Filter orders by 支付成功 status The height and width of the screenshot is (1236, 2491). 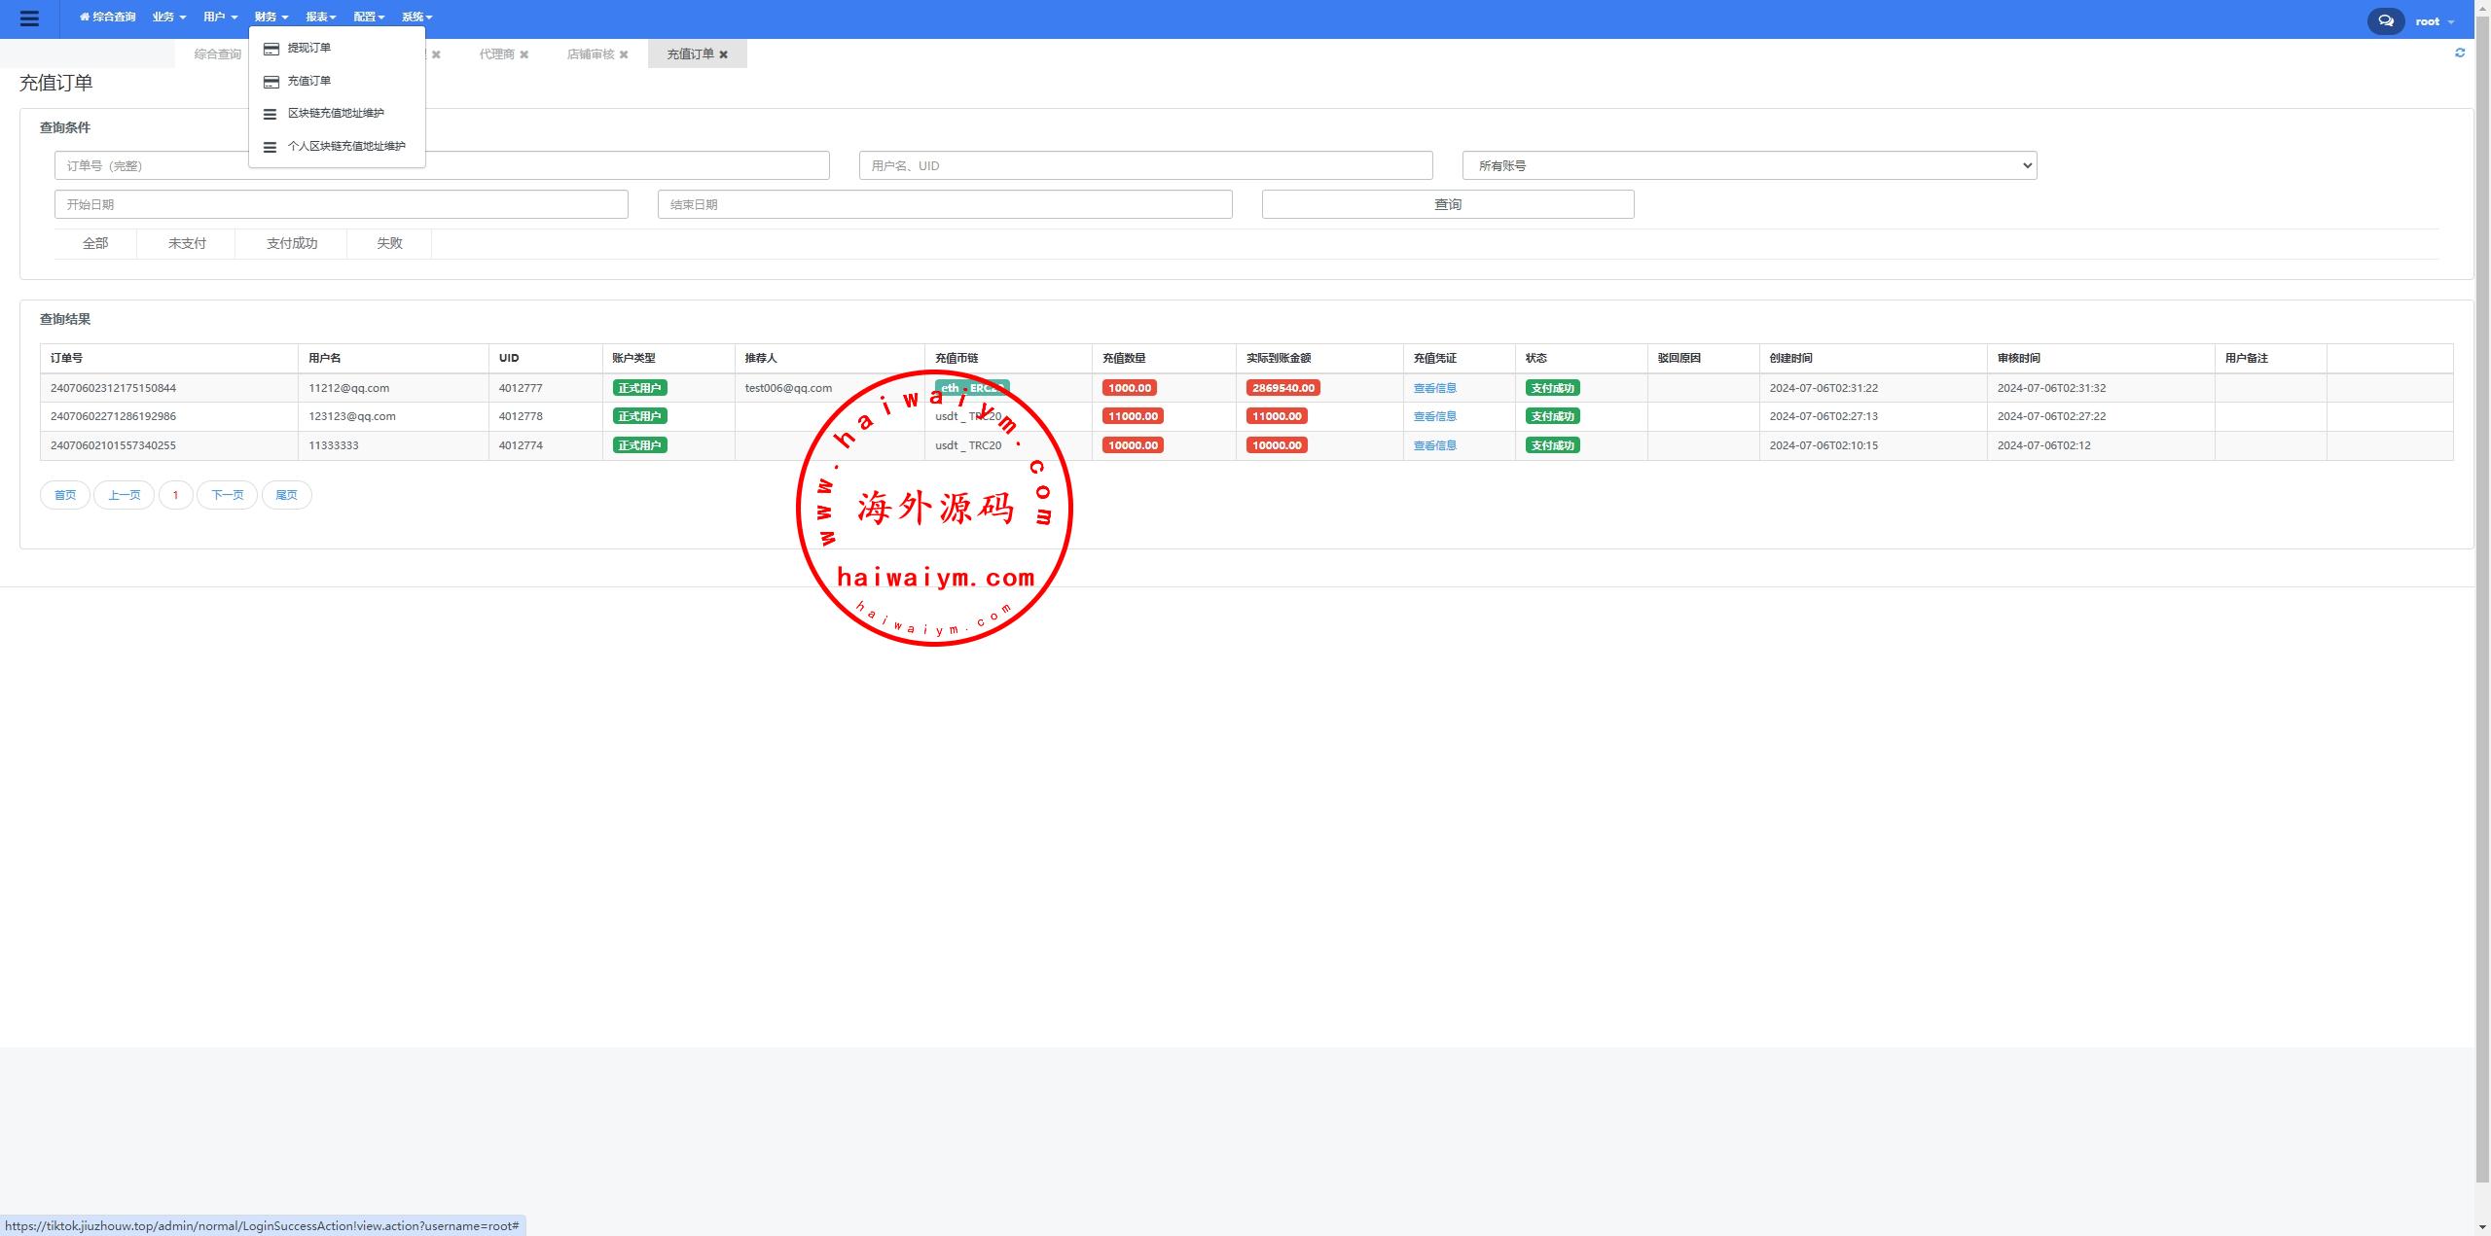tap(291, 243)
